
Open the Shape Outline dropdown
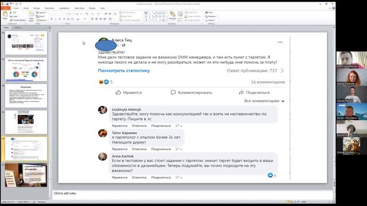coord(193,17)
